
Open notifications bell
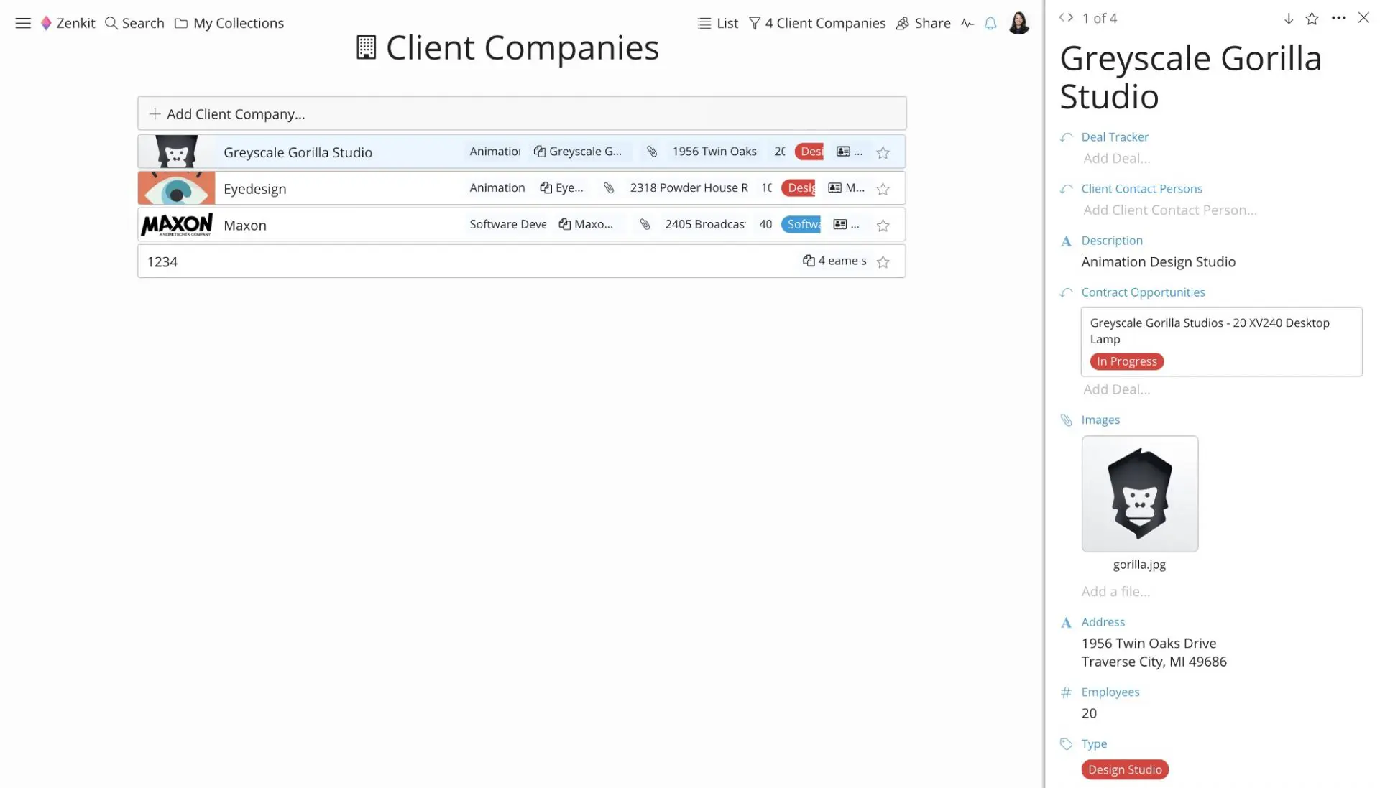[990, 23]
